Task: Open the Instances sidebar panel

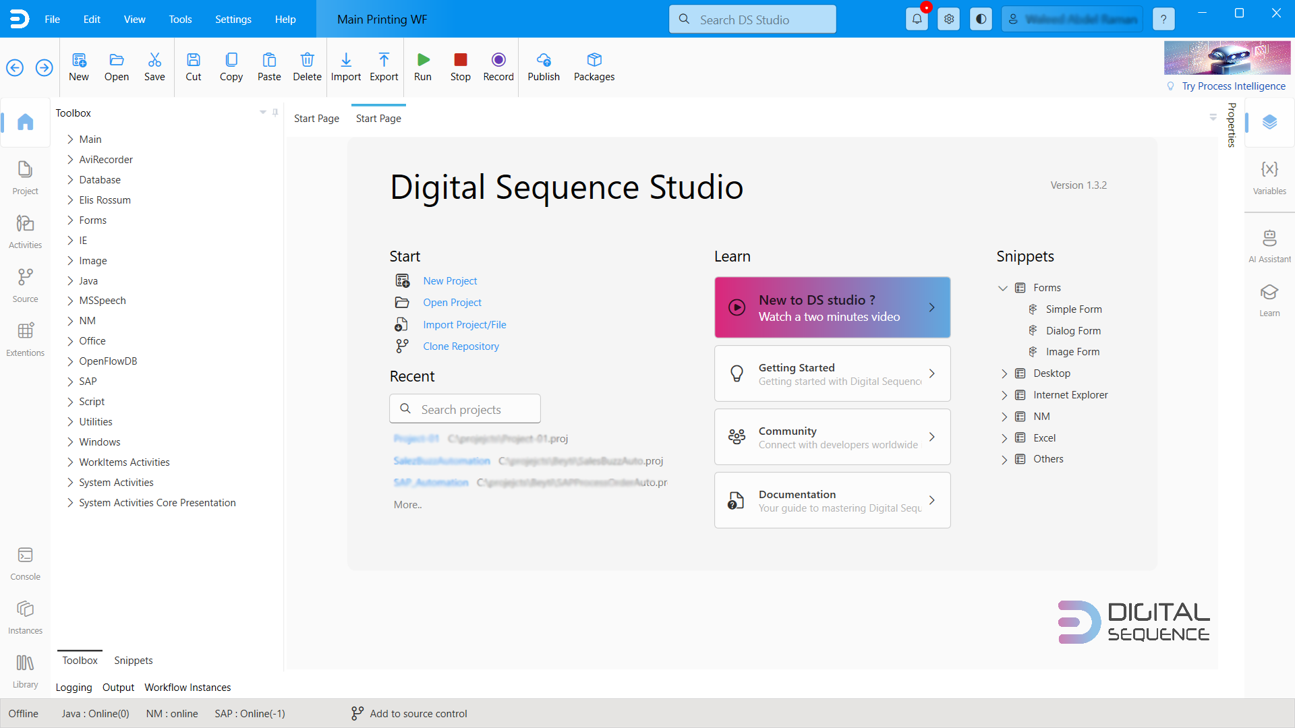Action: click(x=25, y=617)
